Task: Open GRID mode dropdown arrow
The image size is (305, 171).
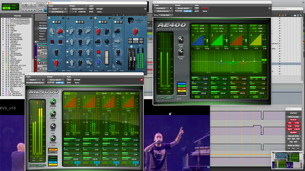Action: tap(17, 8)
